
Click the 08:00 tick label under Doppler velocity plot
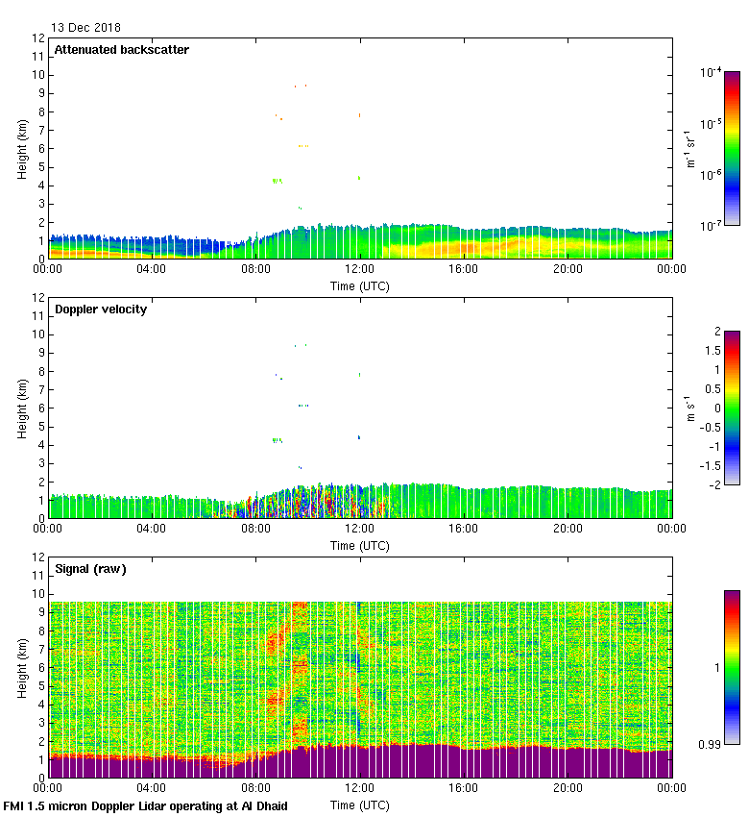pos(255,529)
